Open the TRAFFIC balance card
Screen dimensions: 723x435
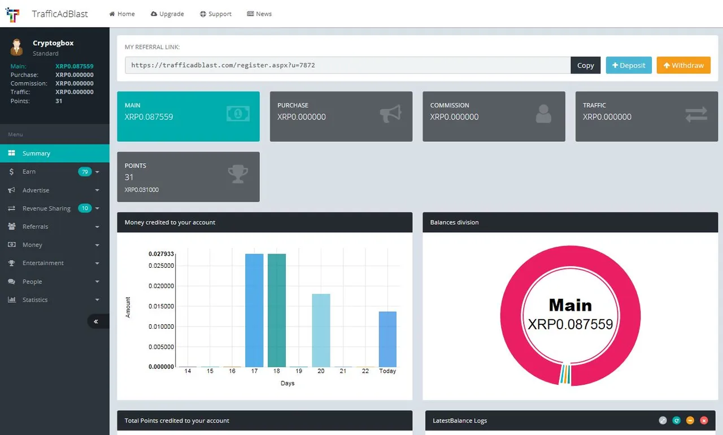647,116
